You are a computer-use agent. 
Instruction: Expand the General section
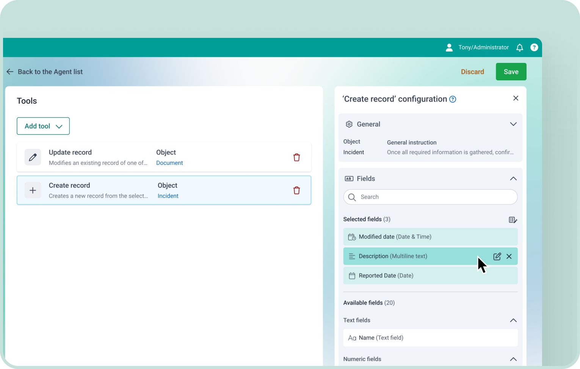click(x=513, y=124)
